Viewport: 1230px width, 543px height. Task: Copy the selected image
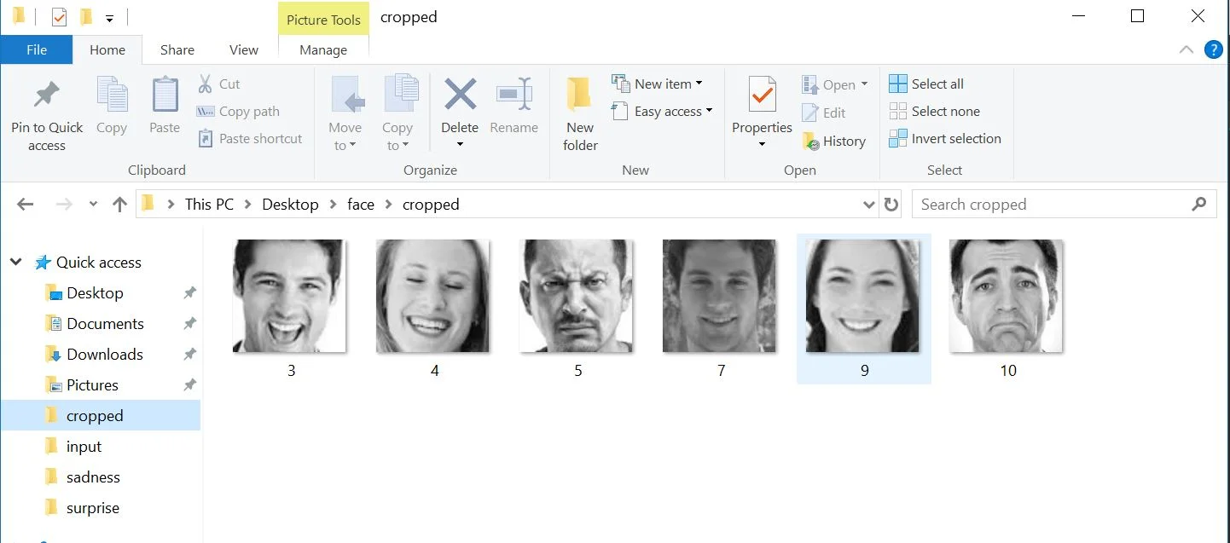[112, 107]
